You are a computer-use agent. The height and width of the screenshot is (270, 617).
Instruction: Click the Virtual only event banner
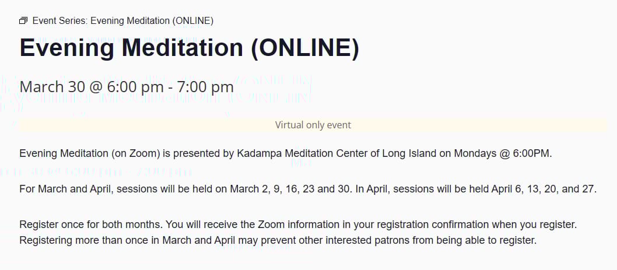click(x=313, y=125)
